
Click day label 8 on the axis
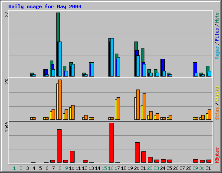pos(60,168)
